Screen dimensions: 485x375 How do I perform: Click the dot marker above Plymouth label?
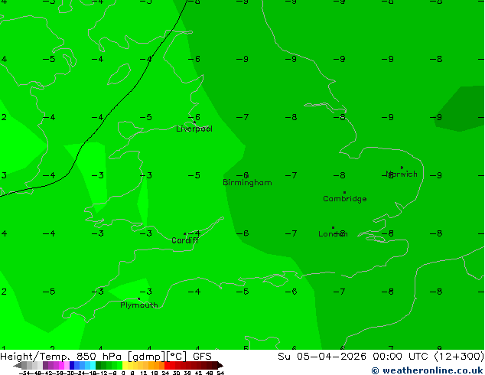click(x=138, y=299)
